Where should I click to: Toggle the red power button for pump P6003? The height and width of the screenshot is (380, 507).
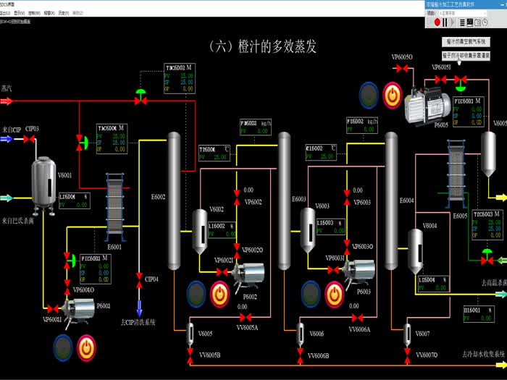333,294
